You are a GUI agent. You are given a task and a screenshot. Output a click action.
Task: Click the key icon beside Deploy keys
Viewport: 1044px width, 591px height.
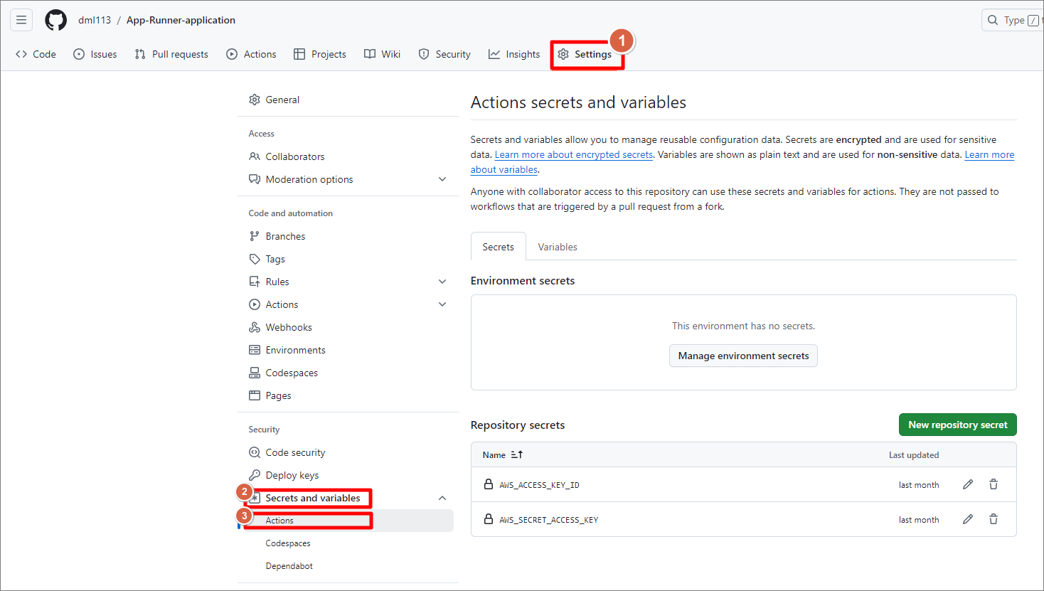click(x=255, y=475)
